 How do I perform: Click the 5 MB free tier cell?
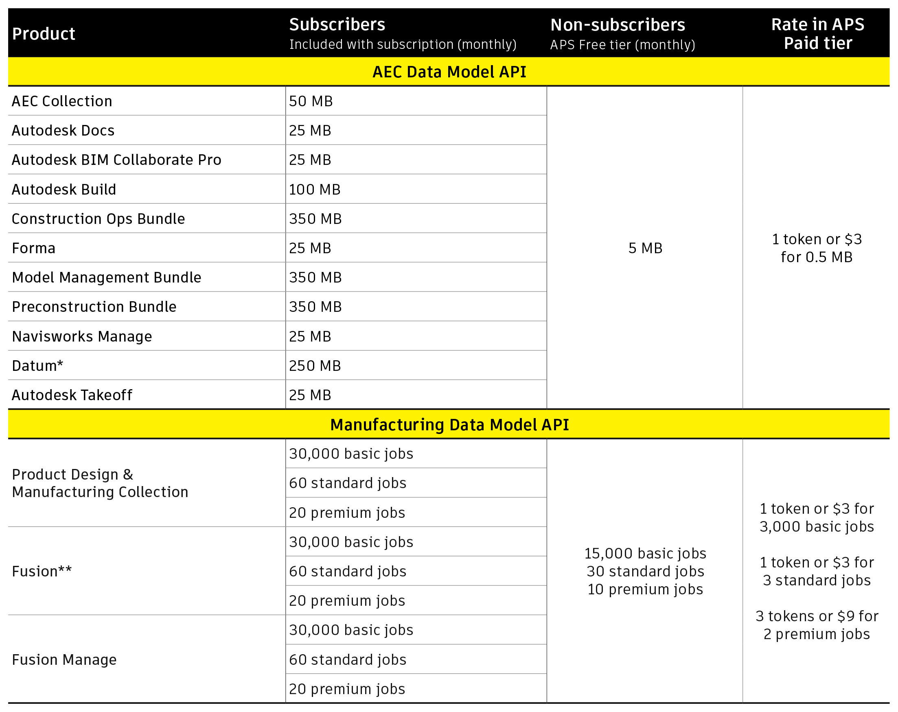coord(644,248)
